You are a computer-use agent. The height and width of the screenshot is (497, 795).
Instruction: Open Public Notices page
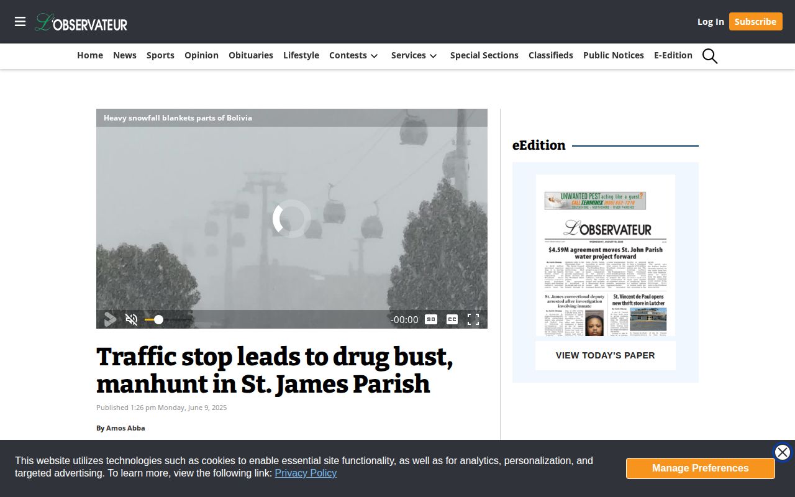click(614, 55)
